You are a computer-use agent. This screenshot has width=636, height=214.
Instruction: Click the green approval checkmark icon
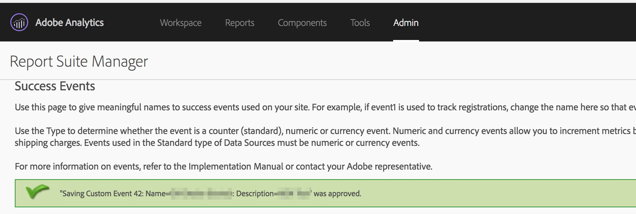click(37, 192)
